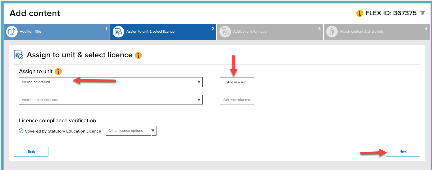Click green check icon for Statutory Education Licence
Viewport: 432px width, 170px height.
[x=21, y=131]
